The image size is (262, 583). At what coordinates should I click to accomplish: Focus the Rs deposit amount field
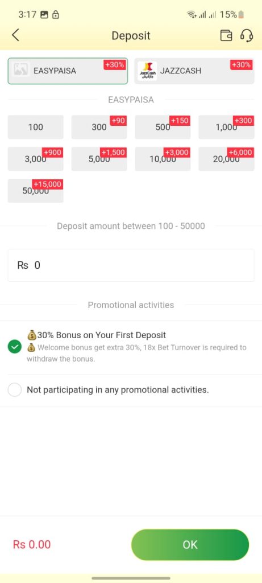(x=131, y=265)
